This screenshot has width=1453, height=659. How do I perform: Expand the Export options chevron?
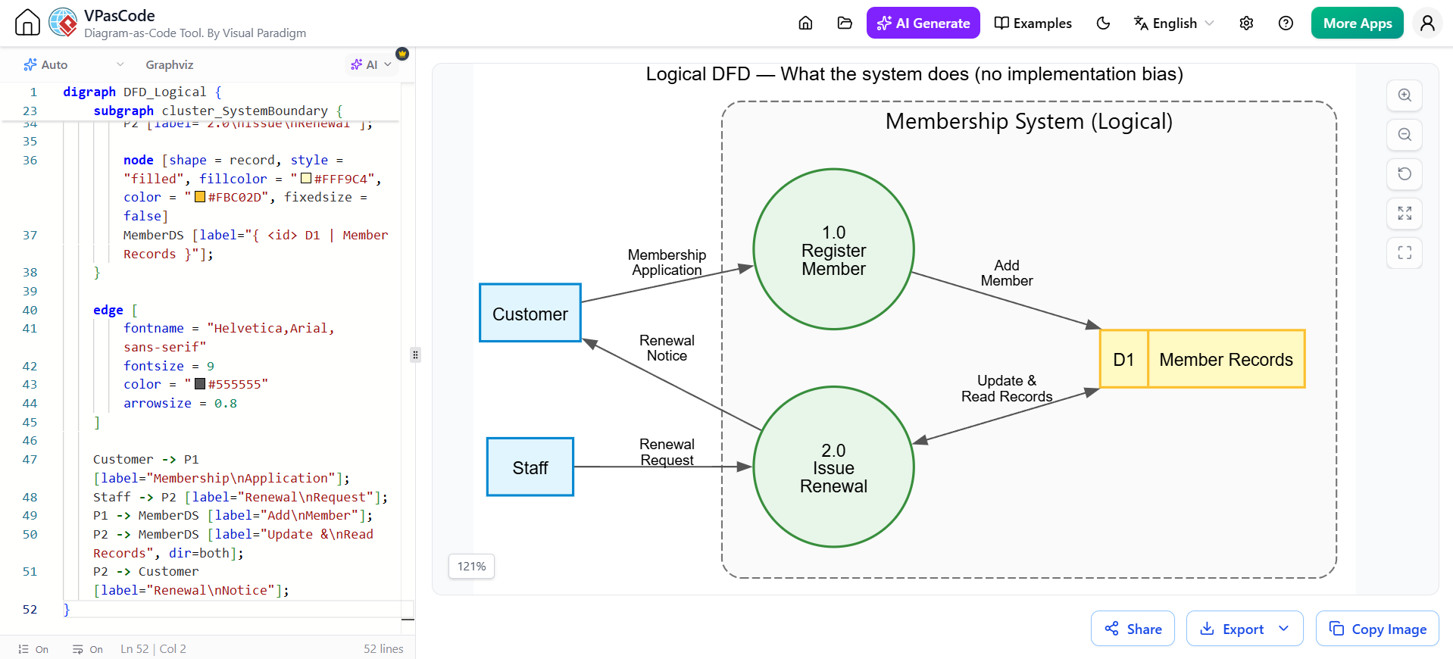pyautogui.click(x=1284, y=629)
